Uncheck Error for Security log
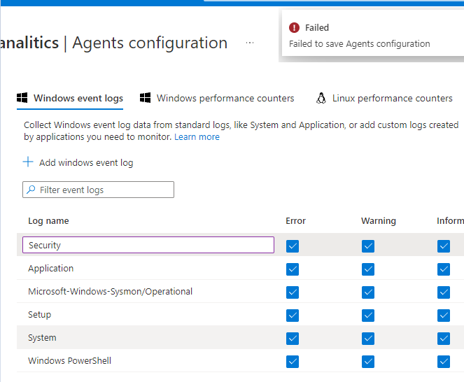Image resolution: width=464 pixels, height=382 pixels. (x=293, y=246)
